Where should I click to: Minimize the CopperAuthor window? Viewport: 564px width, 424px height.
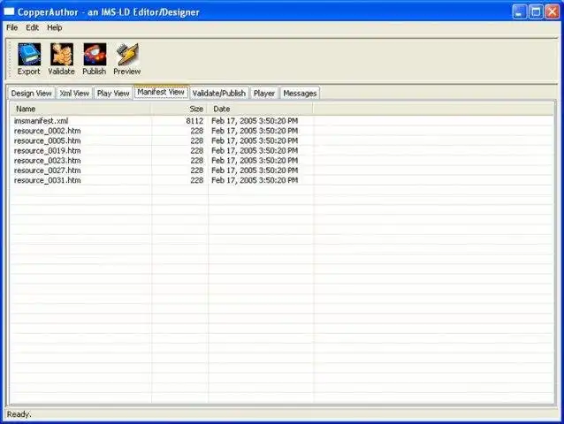(x=519, y=11)
